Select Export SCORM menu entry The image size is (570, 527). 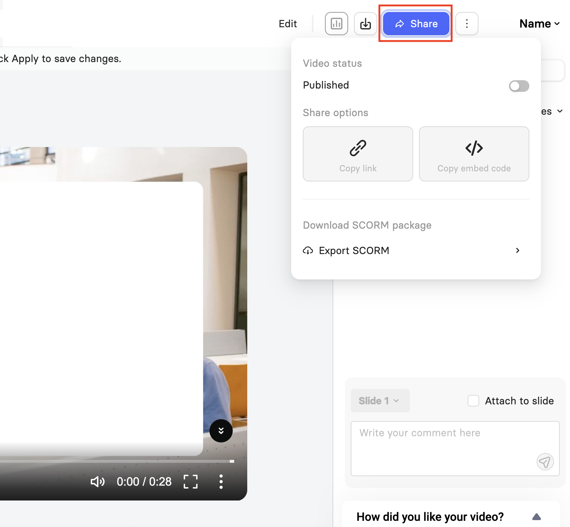click(416, 250)
